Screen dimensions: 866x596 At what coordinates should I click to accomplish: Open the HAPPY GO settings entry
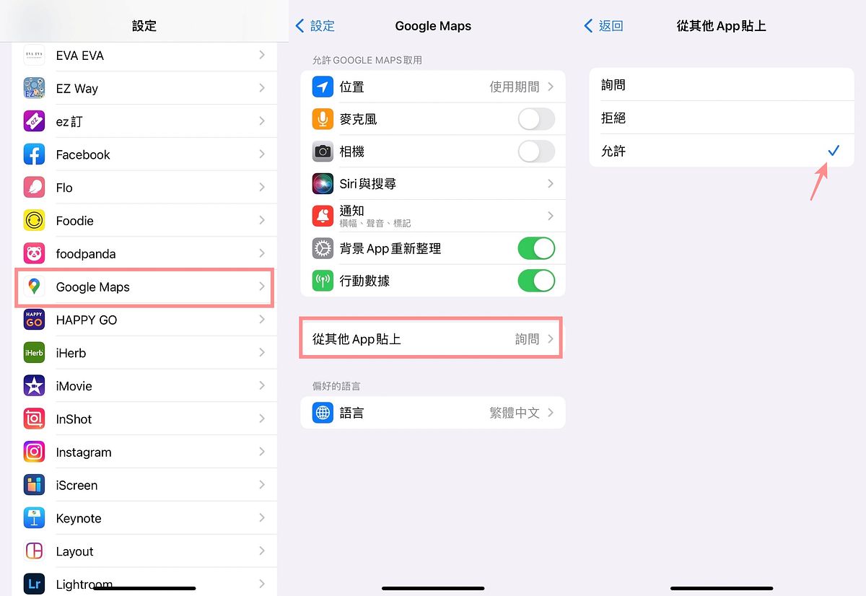coord(144,320)
